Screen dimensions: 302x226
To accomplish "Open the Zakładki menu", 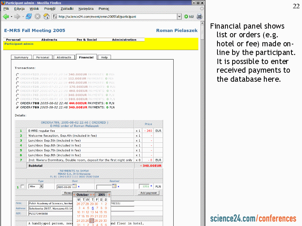I will pyautogui.click(x=67, y=8).
